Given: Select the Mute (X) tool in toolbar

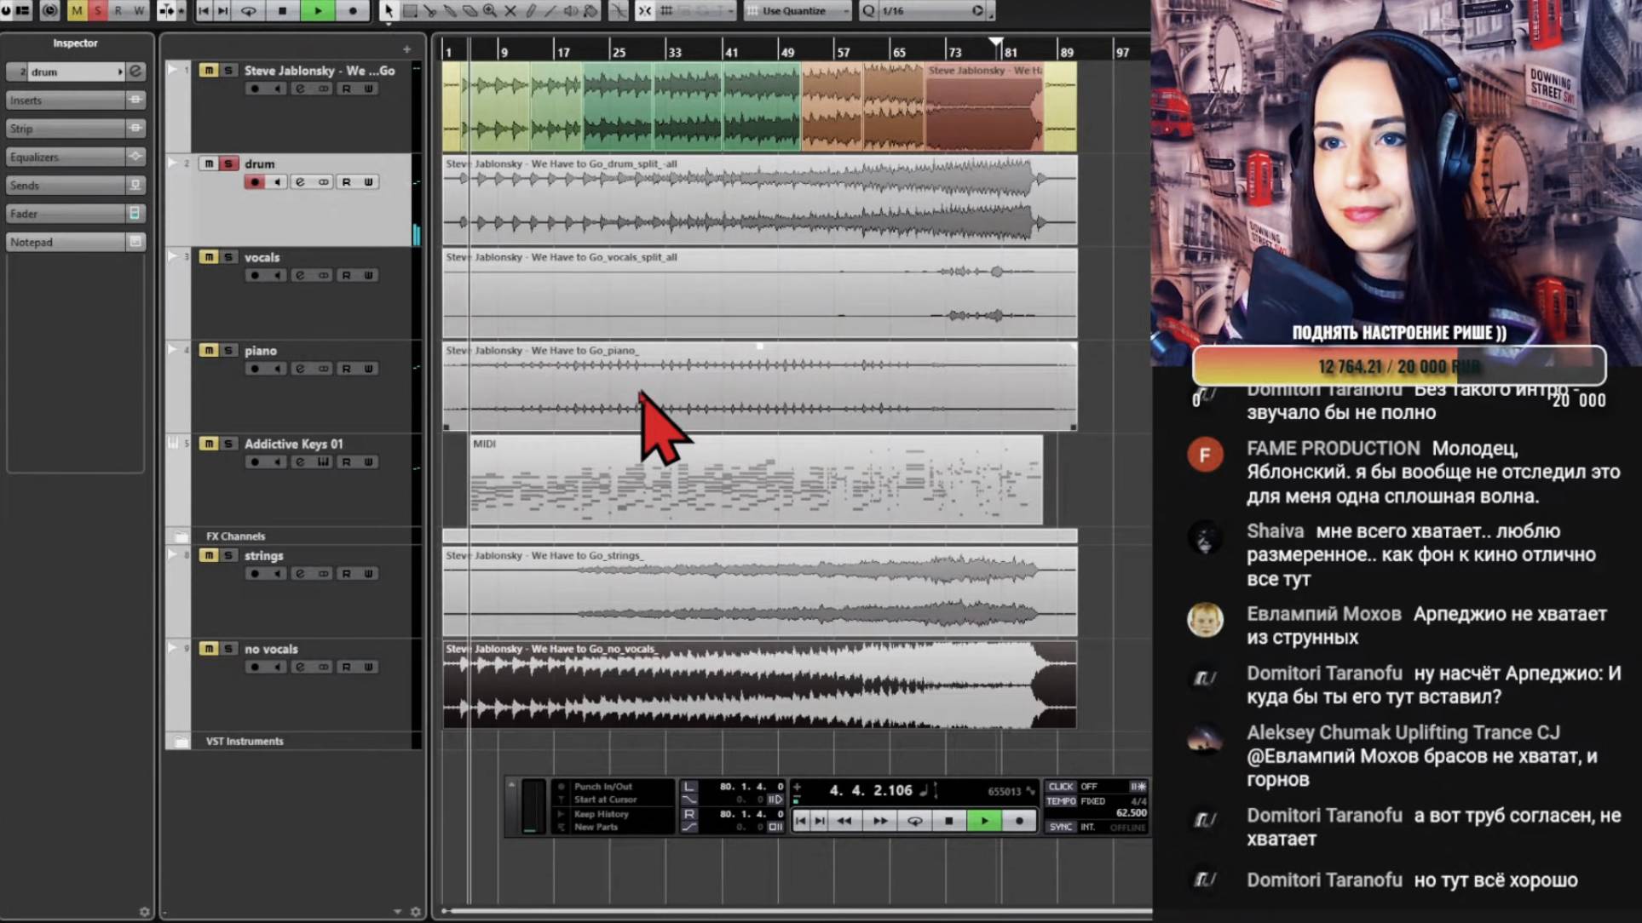Looking at the screenshot, I should (510, 11).
